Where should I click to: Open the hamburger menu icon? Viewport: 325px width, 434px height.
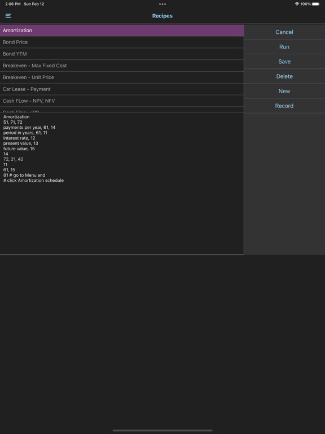(8, 16)
